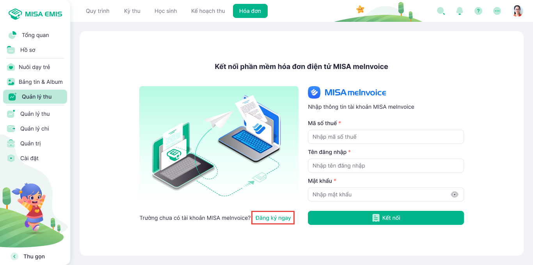This screenshot has height=265, width=533.
Task: Click the MISA EMIS logo
Action: (x=35, y=14)
